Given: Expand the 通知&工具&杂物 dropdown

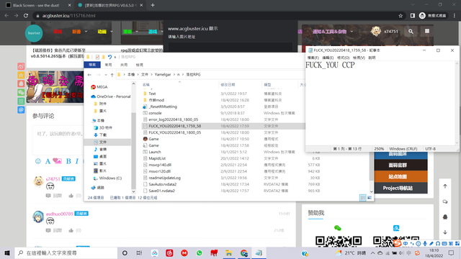Looking at the screenshot, I should click(352, 32).
